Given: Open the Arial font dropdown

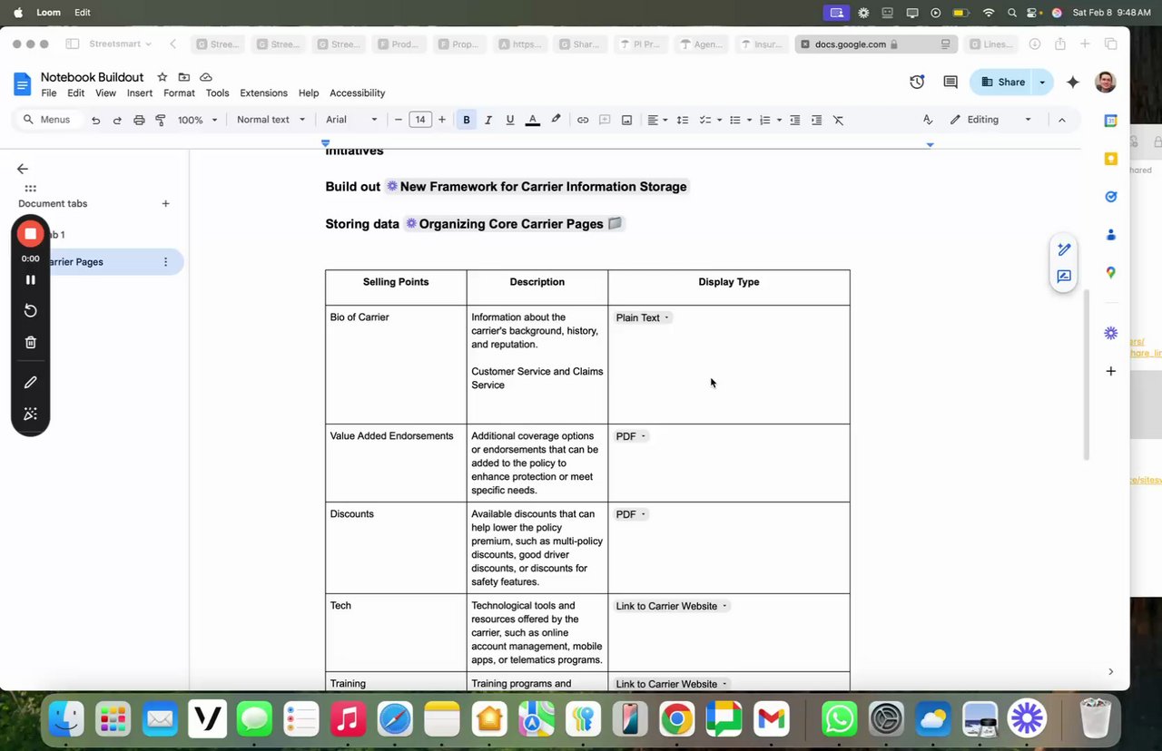Looking at the screenshot, I should pyautogui.click(x=351, y=120).
